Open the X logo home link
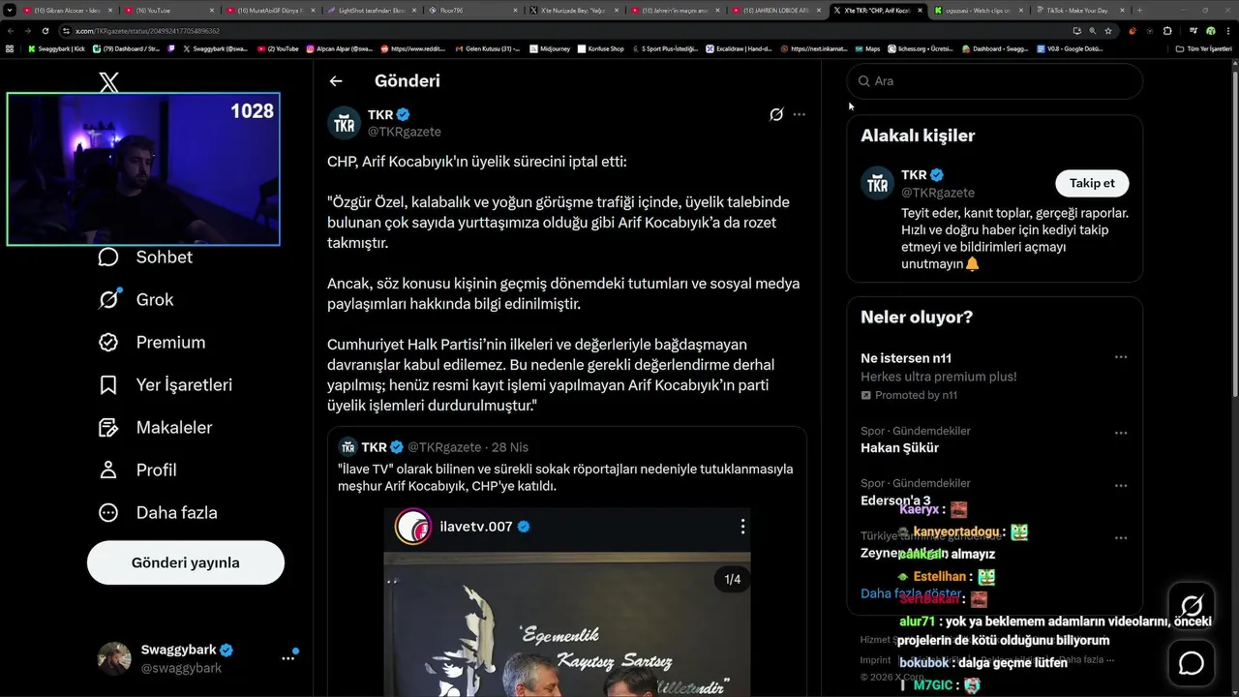Image resolution: width=1239 pixels, height=697 pixels. 109,83
